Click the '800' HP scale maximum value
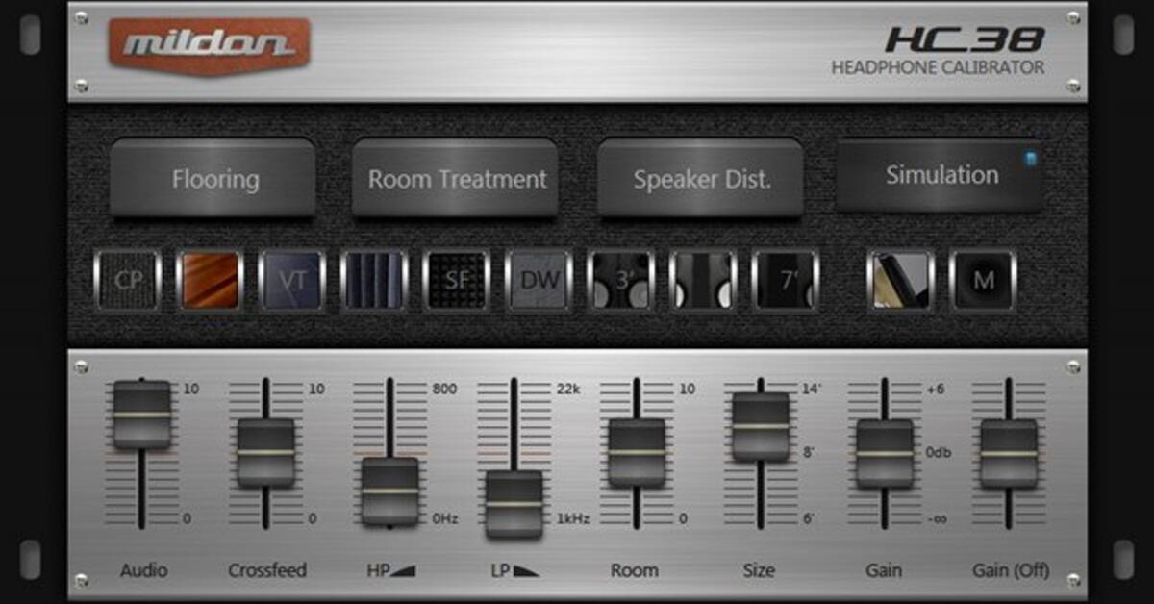This screenshot has height=604, width=1154. point(444,390)
